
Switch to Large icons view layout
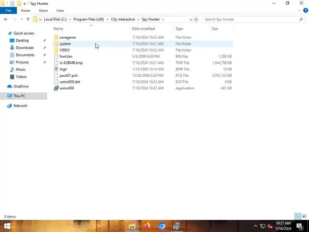[x=304, y=216]
